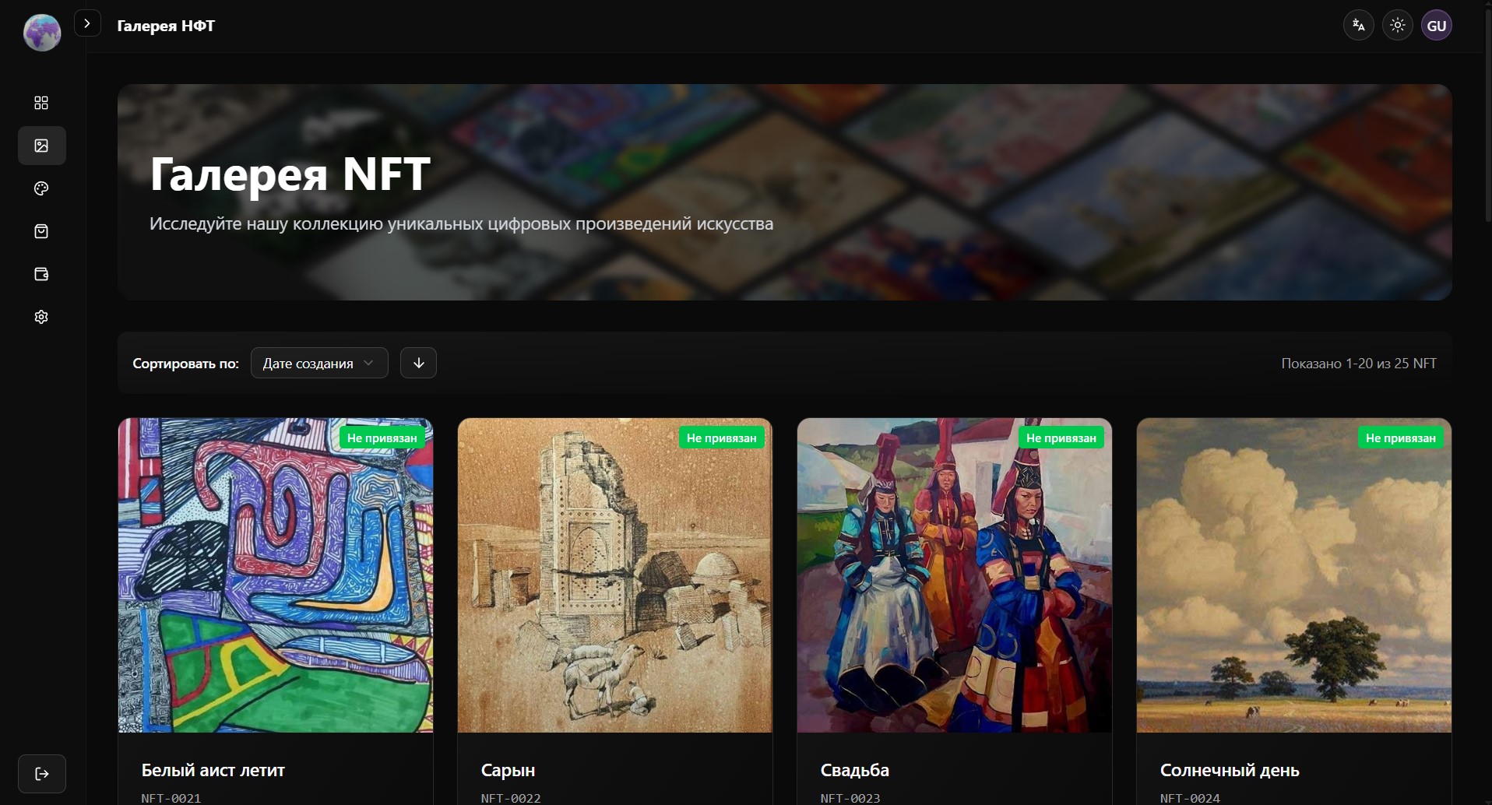Open the 'Сарын' artwork image
This screenshot has height=805, width=1492.
click(x=614, y=576)
